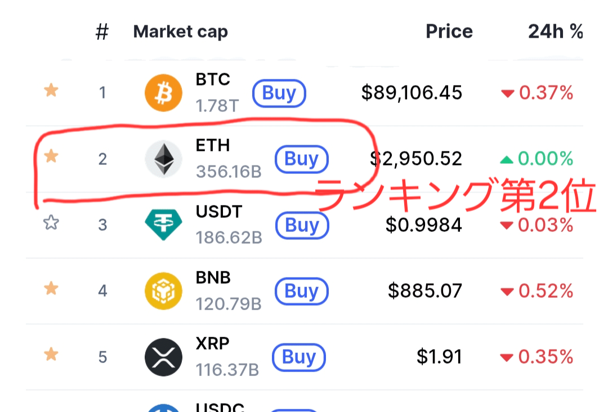
Task: Tap the USDT Buy button
Action: coord(302,225)
